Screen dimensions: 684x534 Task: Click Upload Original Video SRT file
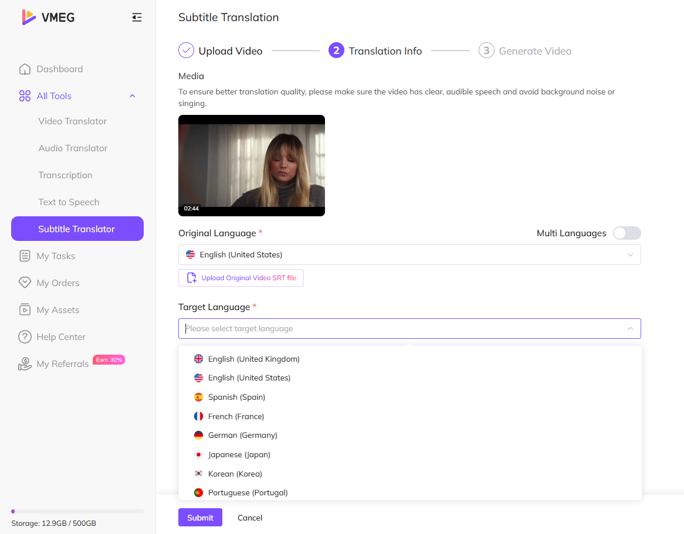241,278
